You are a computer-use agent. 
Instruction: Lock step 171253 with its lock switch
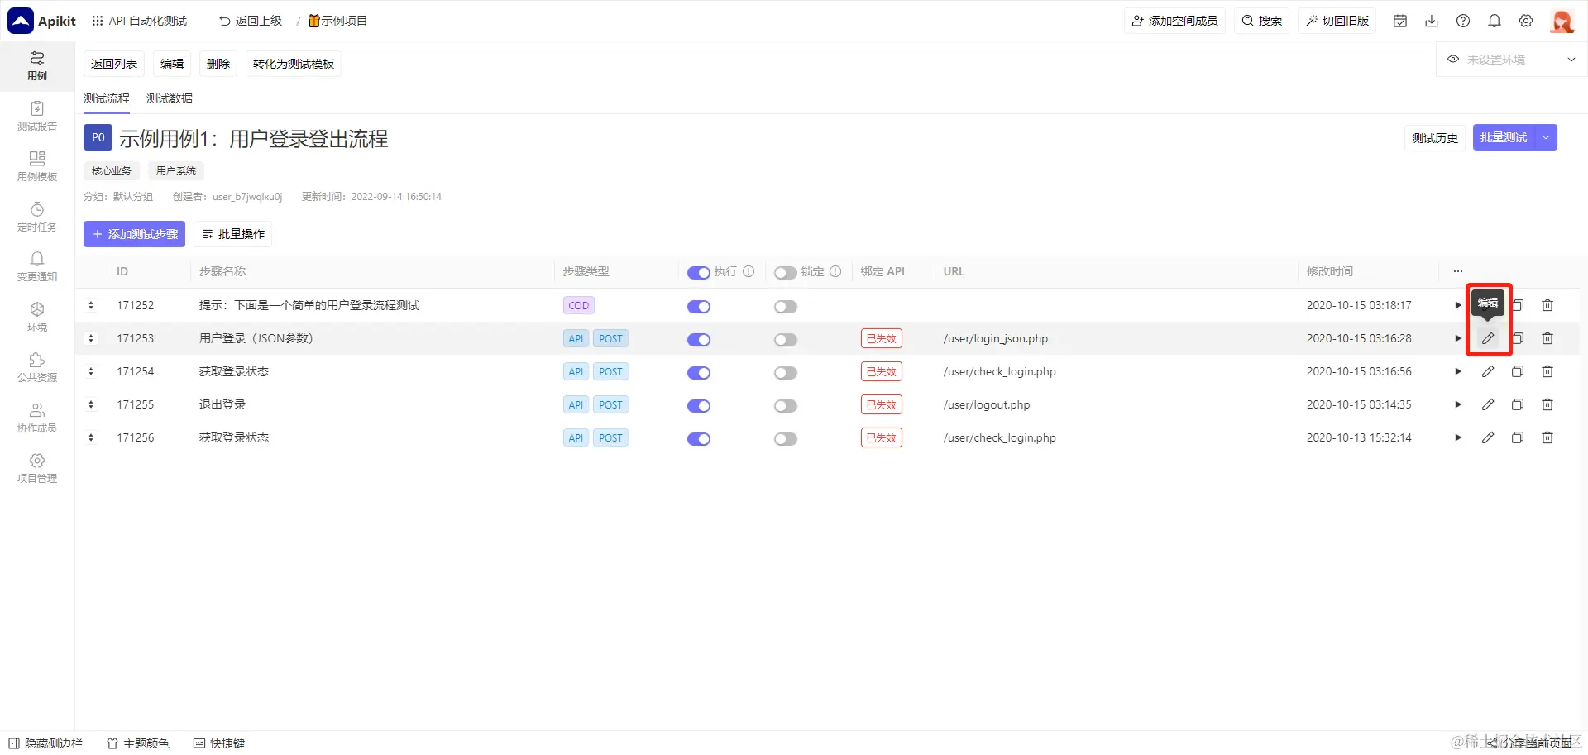click(786, 340)
